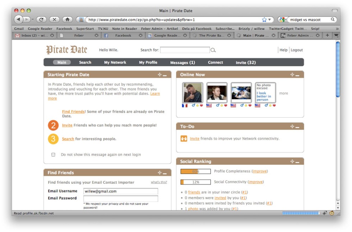Check 'Do not show this message again'

coord(53,155)
